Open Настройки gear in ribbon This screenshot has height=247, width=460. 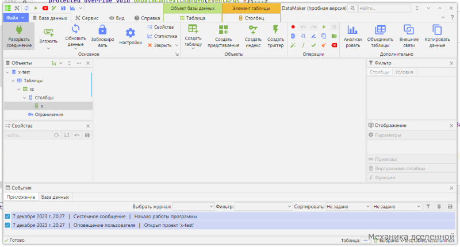coord(131,36)
